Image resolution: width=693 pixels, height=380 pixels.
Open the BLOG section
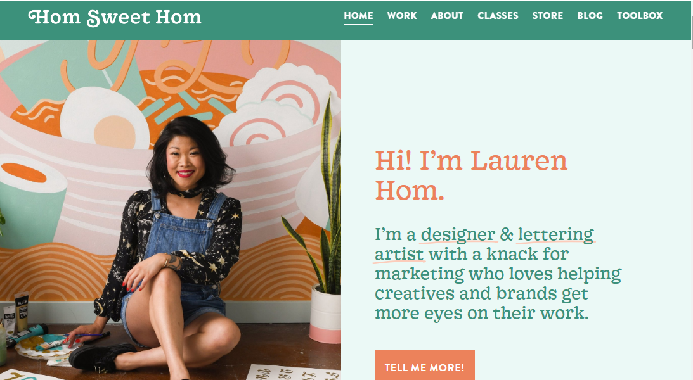(590, 16)
